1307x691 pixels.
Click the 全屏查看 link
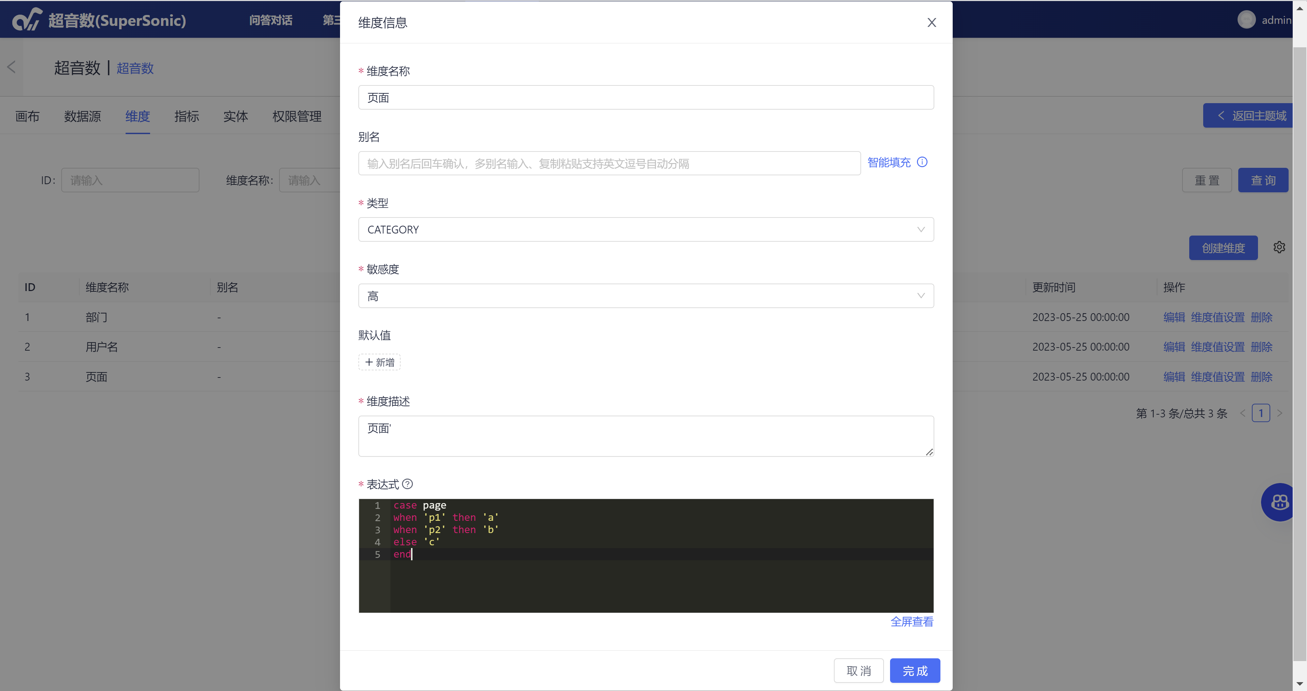coord(911,622)
